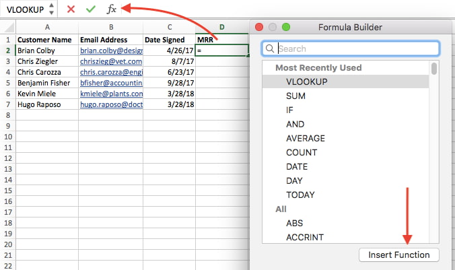Open brian.colby email address link
The image size is (455, 270).
(x=110, y=50)
